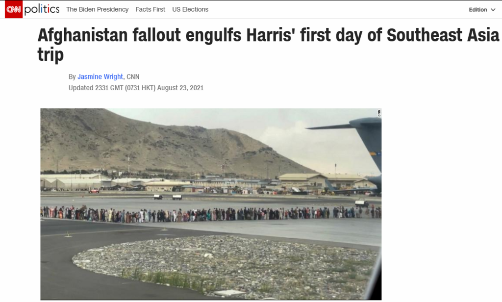The height and width of the screenshot is (302, 502).
Task: Open the US Elections section
Action: pos(190,10)
